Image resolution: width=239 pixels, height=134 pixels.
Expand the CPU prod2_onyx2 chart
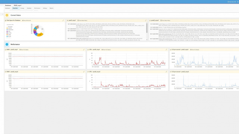pos(166,71)
